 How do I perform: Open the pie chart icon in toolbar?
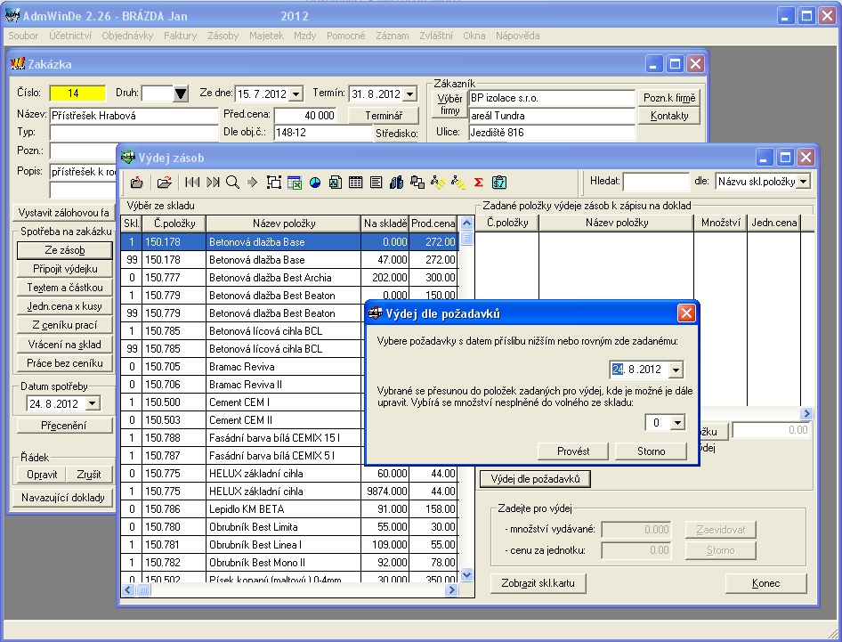[x=315, y=183]
